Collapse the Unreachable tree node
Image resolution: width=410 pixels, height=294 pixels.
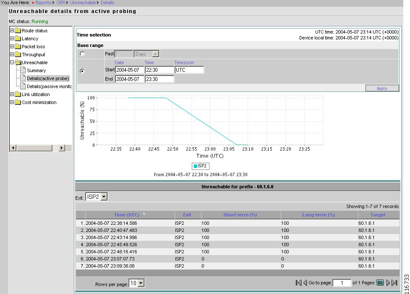pyautogui.click(x=12, y=62)
